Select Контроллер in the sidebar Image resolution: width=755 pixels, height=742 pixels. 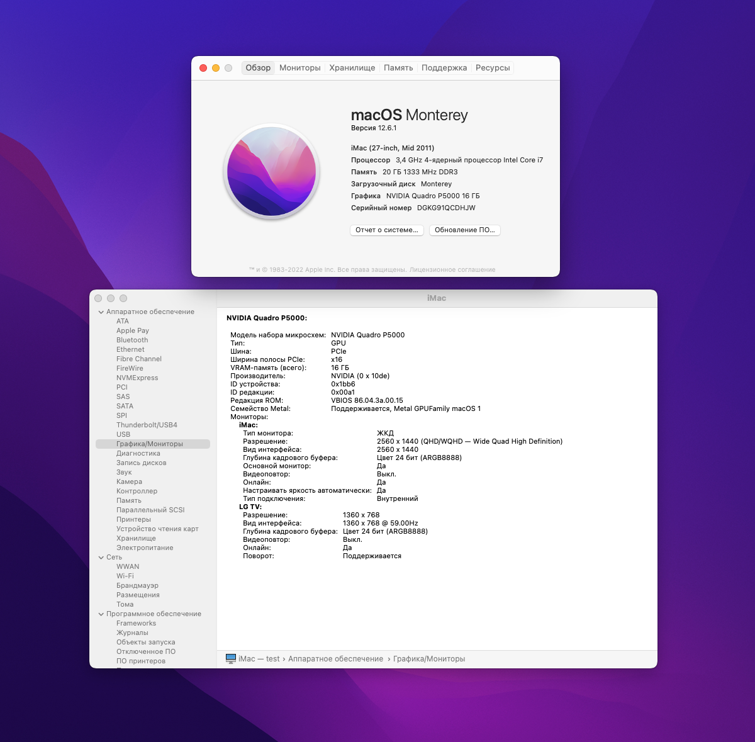coord(137,492)
